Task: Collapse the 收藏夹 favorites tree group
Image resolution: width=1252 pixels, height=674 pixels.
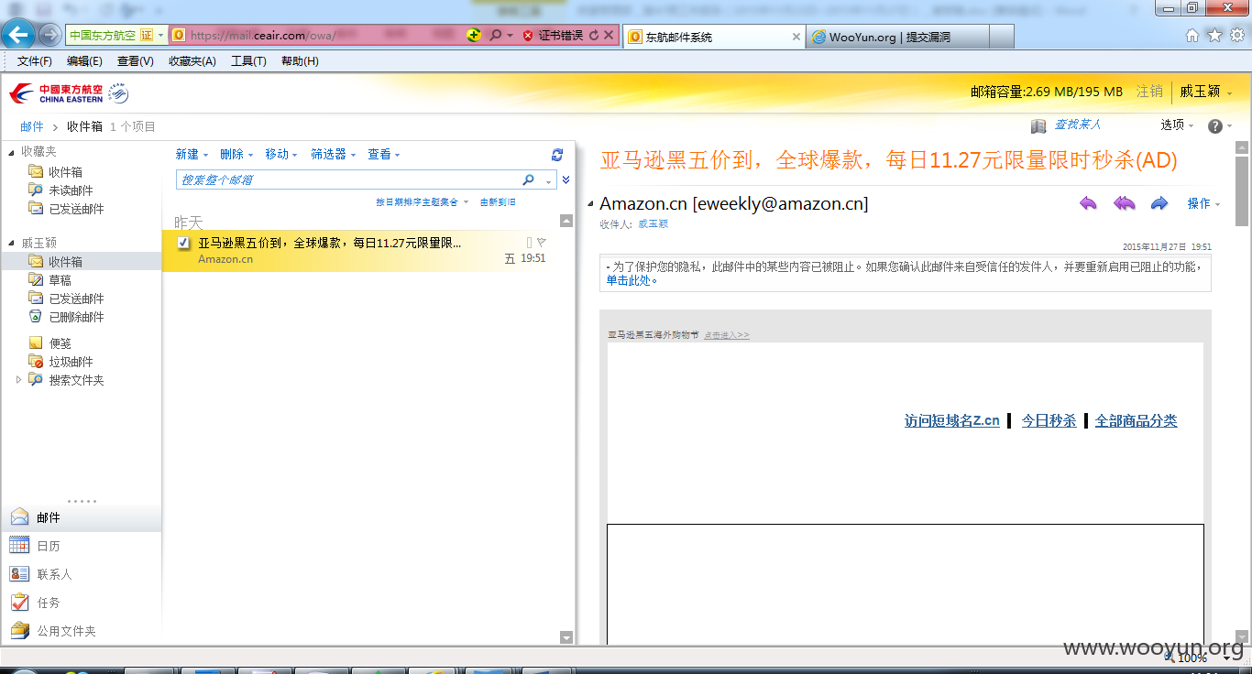Action: [11, 152]
